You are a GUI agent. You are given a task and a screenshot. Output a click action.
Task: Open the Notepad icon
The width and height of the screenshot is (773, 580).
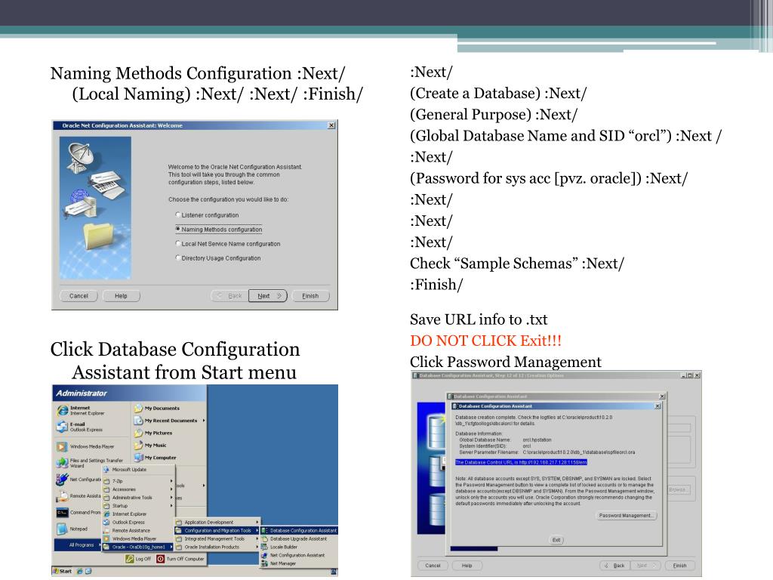coord(62,529)
